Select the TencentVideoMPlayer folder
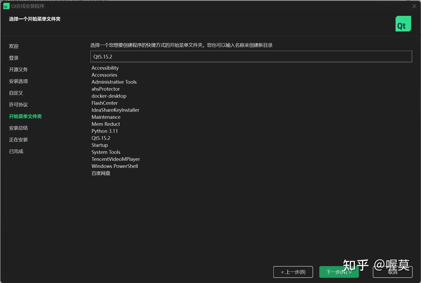Viewport: 421px width, 283px height. click(x=115, y=159)
